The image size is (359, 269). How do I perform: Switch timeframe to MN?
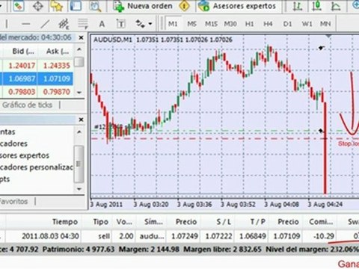(x=325, y=24)
